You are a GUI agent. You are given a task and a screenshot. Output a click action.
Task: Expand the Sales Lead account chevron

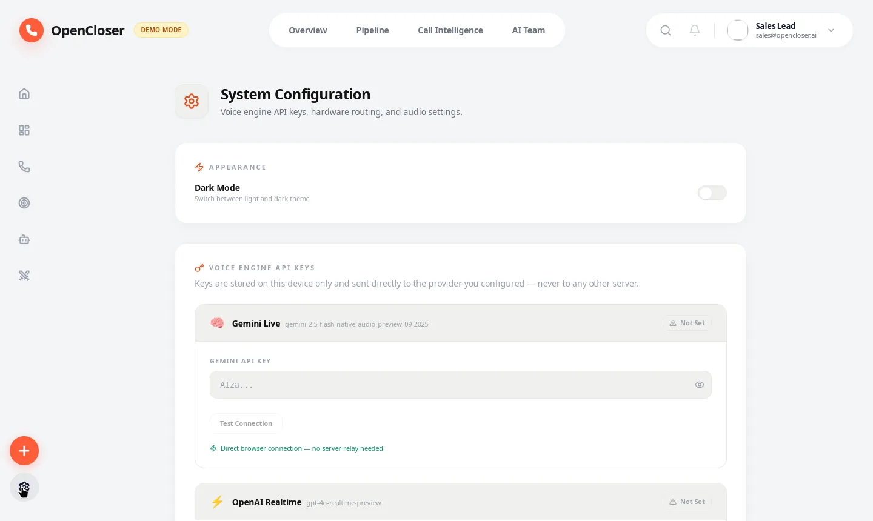pyautogui.click(x=831, y=30)
